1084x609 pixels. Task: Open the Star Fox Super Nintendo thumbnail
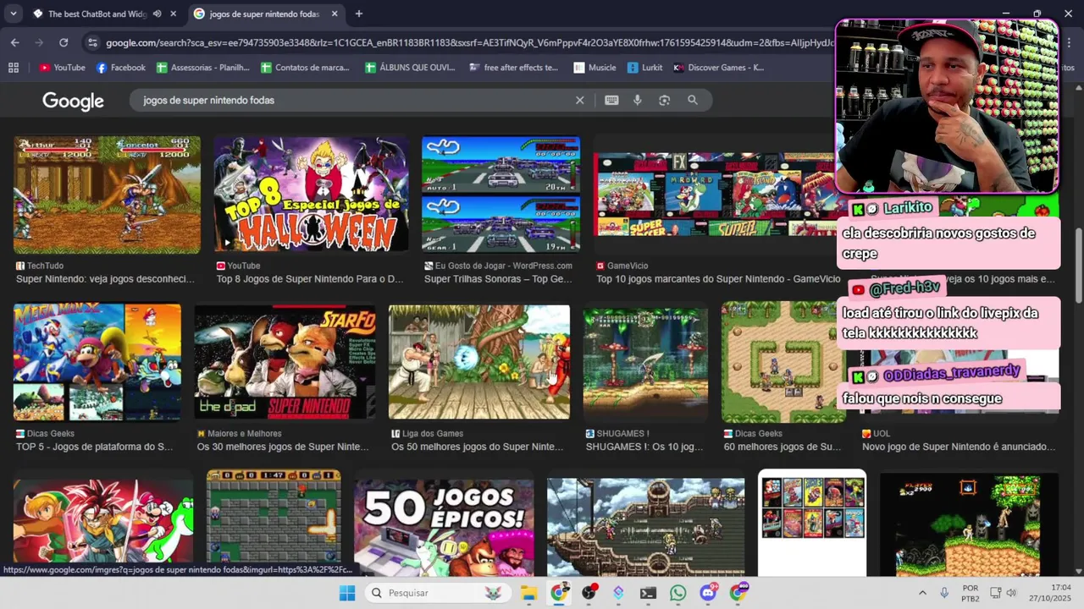pyautogui.click(x=285, y=362)
